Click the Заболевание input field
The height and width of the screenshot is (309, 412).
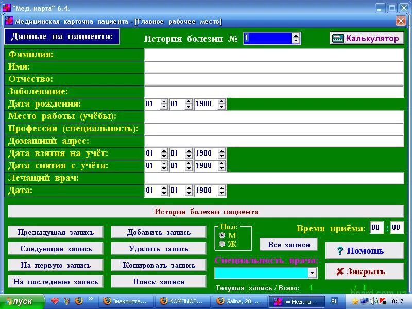[x=274, y=92]
